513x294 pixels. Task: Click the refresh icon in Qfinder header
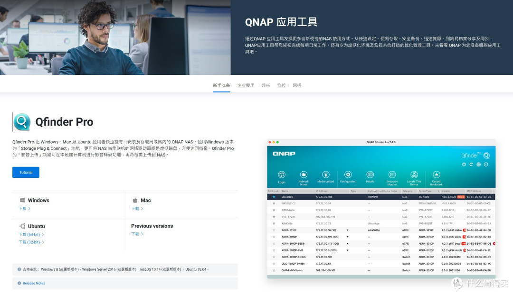tap(471, 165)
